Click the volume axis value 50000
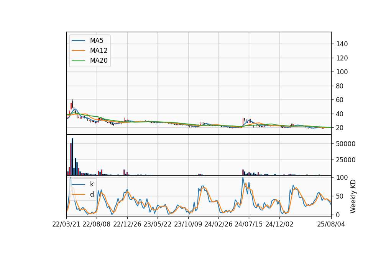 pyautogui.click(x=346, y=144)
